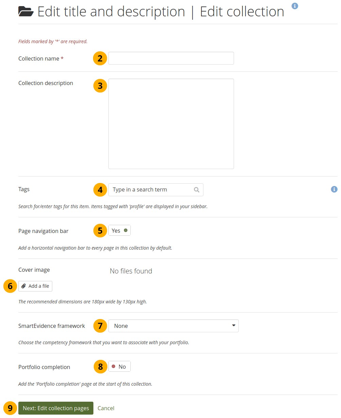This screenshot has height=418, width=341.
Task: Click the orange number 9 callout badge
Action: coord(10,408)
